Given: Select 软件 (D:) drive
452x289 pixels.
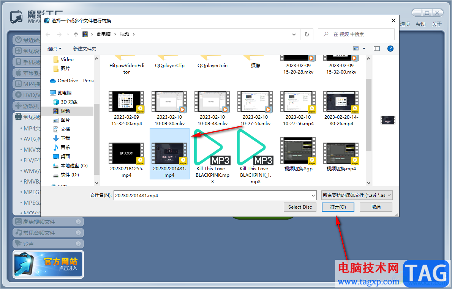Looking at the screenshot, I should coord(66,175).
